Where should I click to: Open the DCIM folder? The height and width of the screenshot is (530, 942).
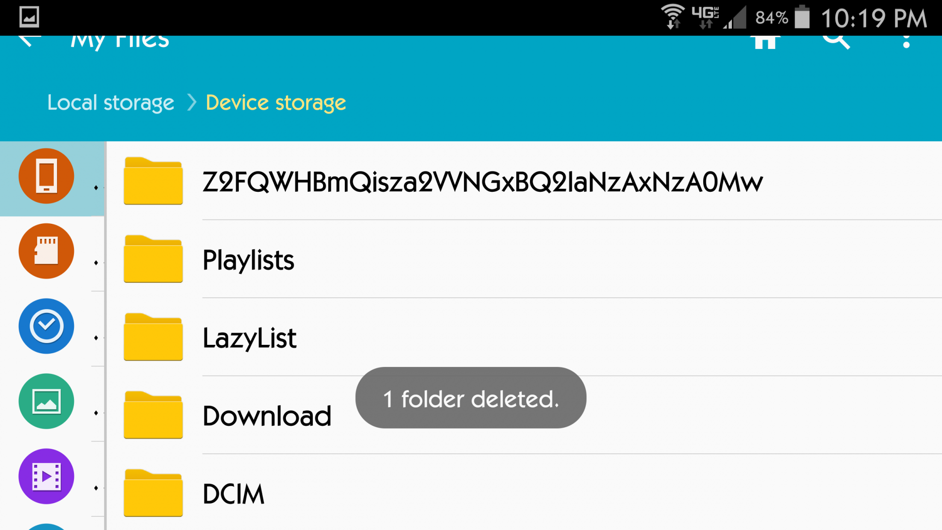click(x=524, y=493)
